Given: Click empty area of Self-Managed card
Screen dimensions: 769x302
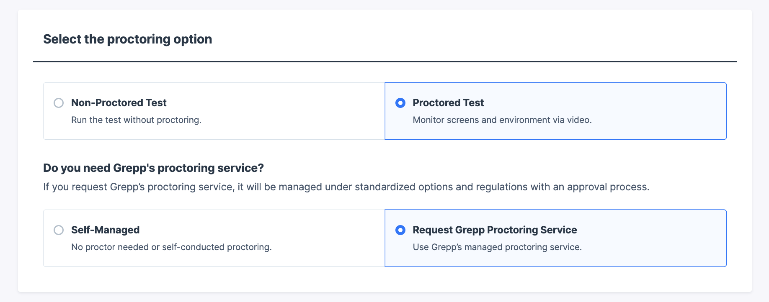Looking at the screenshot, I should [327, 238].
